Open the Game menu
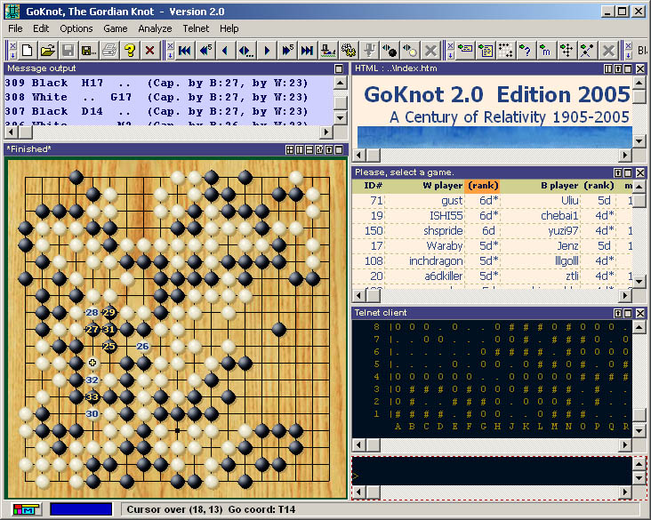Screen dimensions: 651x520 pyautogui.click(x=116, y=28)
